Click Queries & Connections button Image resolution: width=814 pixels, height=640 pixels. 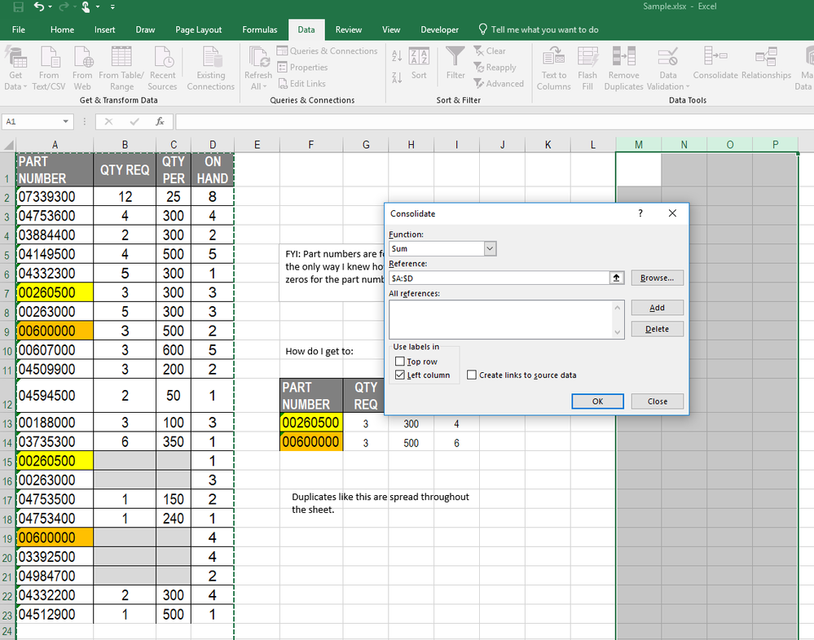(327, 50)
